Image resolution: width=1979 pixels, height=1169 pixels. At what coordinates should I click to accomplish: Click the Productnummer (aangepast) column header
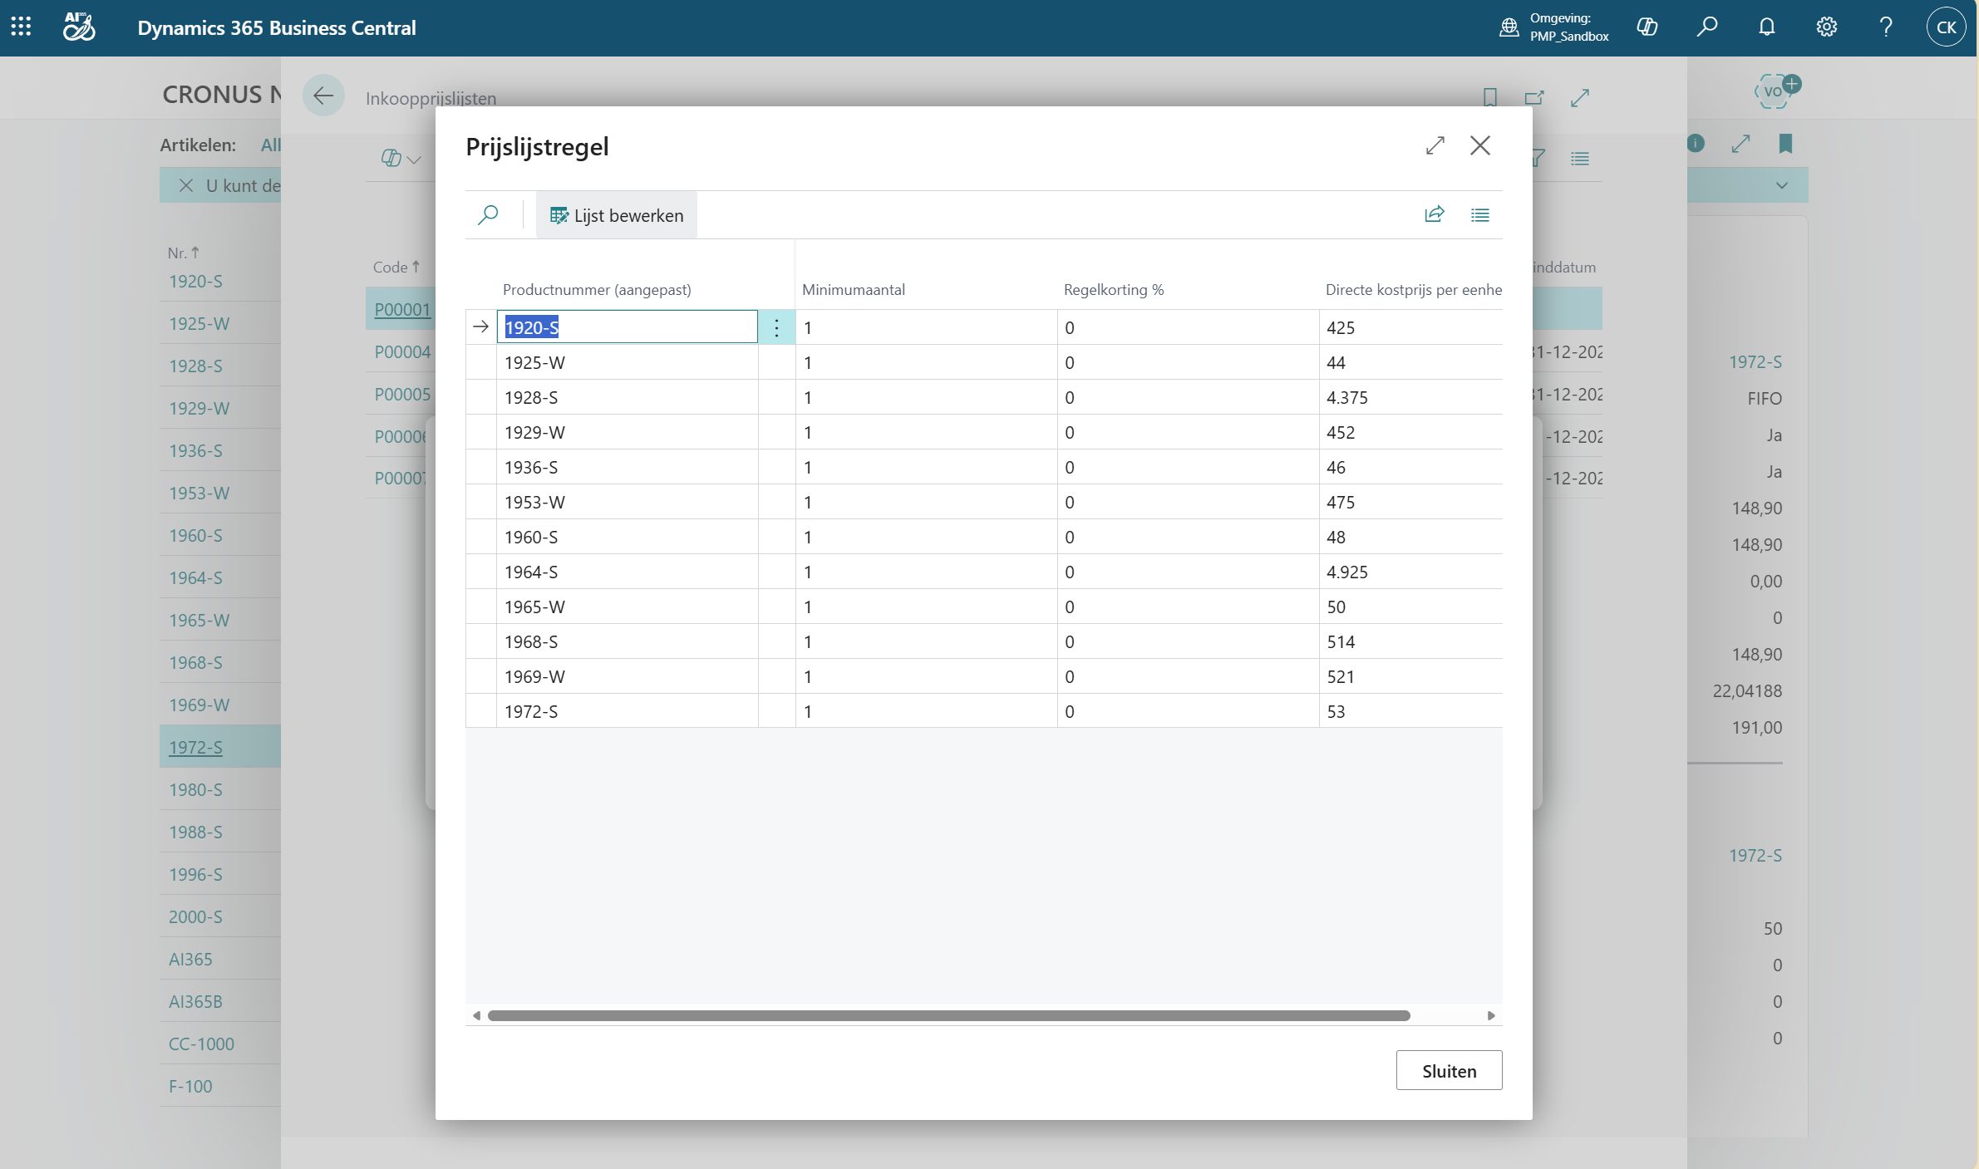(x=597, y=290)
